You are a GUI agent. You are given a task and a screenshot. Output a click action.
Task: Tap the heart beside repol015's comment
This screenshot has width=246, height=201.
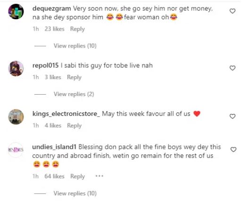(232, 68)
